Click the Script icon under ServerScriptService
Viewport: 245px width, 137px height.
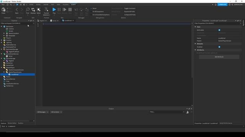pos(7,56)
